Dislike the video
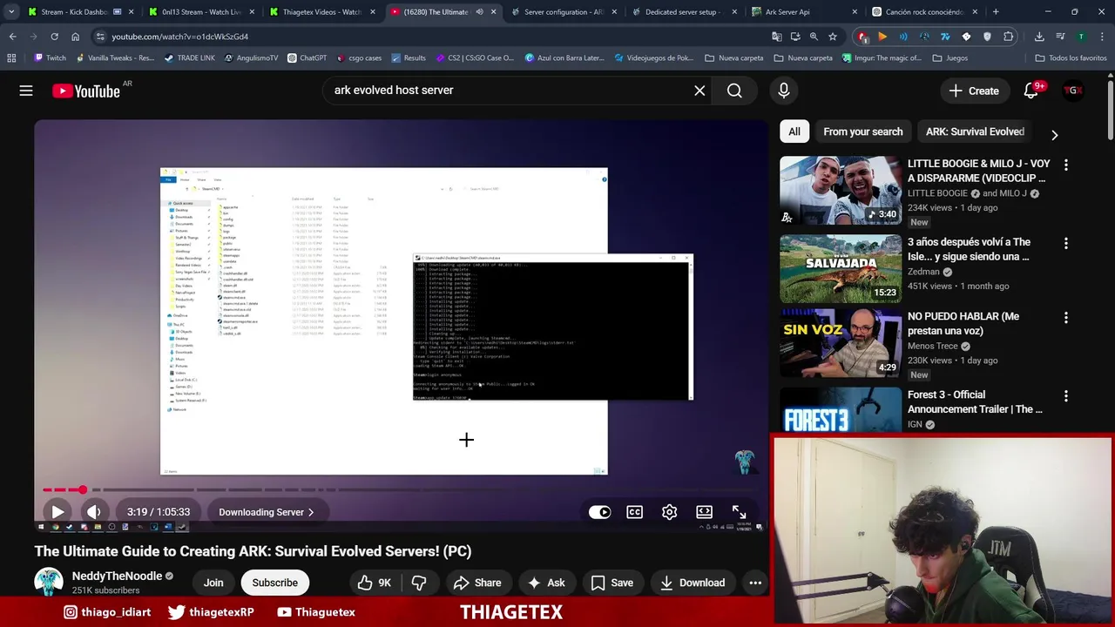This screenshot has height=627, width=1115. [419, 583]
